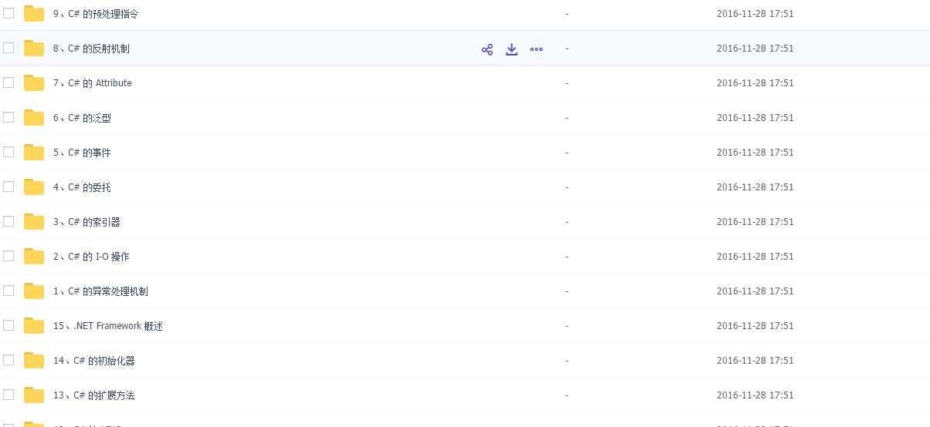Tick checkbox for 8、C# 的反射机制
The height and width of the screenshot is (427, 930).
click(8, 48)
